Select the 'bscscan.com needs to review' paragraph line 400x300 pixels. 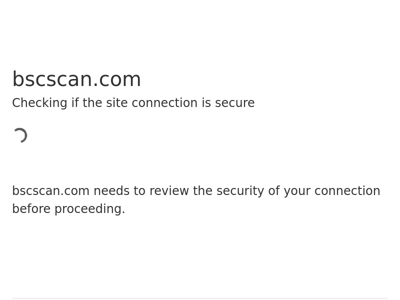(x=196, y=191)
